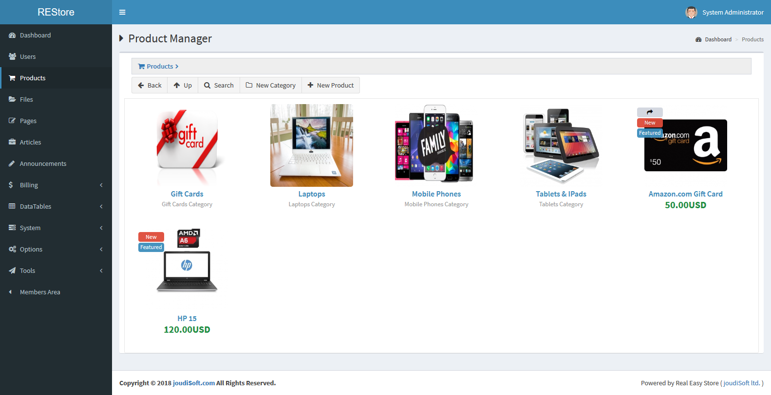Screen dimensions: 771x395
Task: Follow the joudiSoft.com copyright link
Action: (x=194, y=383)
